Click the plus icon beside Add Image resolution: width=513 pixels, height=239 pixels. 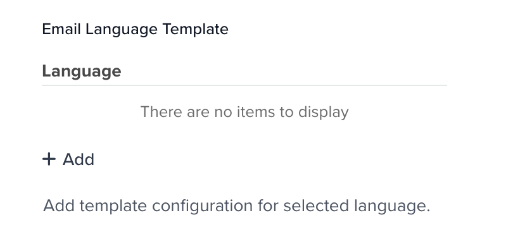49,159
